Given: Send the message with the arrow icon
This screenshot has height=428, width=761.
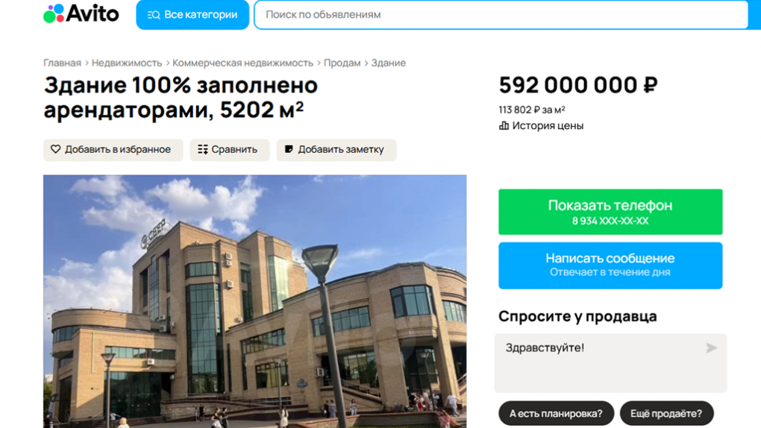Looking at the screenshot, I should [712, 348].
